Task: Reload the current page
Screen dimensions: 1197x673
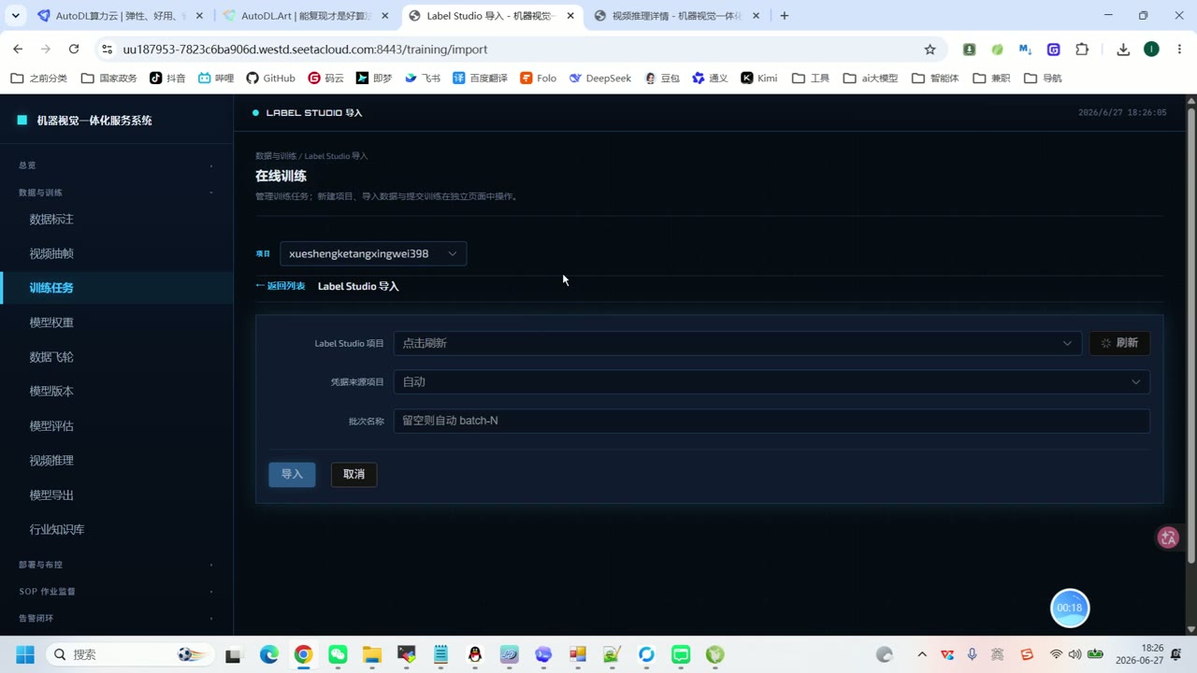Action: 74,50
